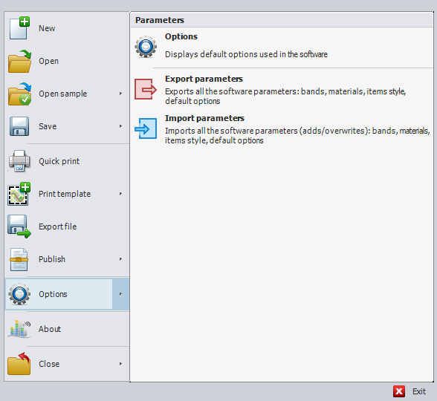Expand the Close submenu arrow
The width and height of the screenshot is (437, 401).
coord(120,364)
